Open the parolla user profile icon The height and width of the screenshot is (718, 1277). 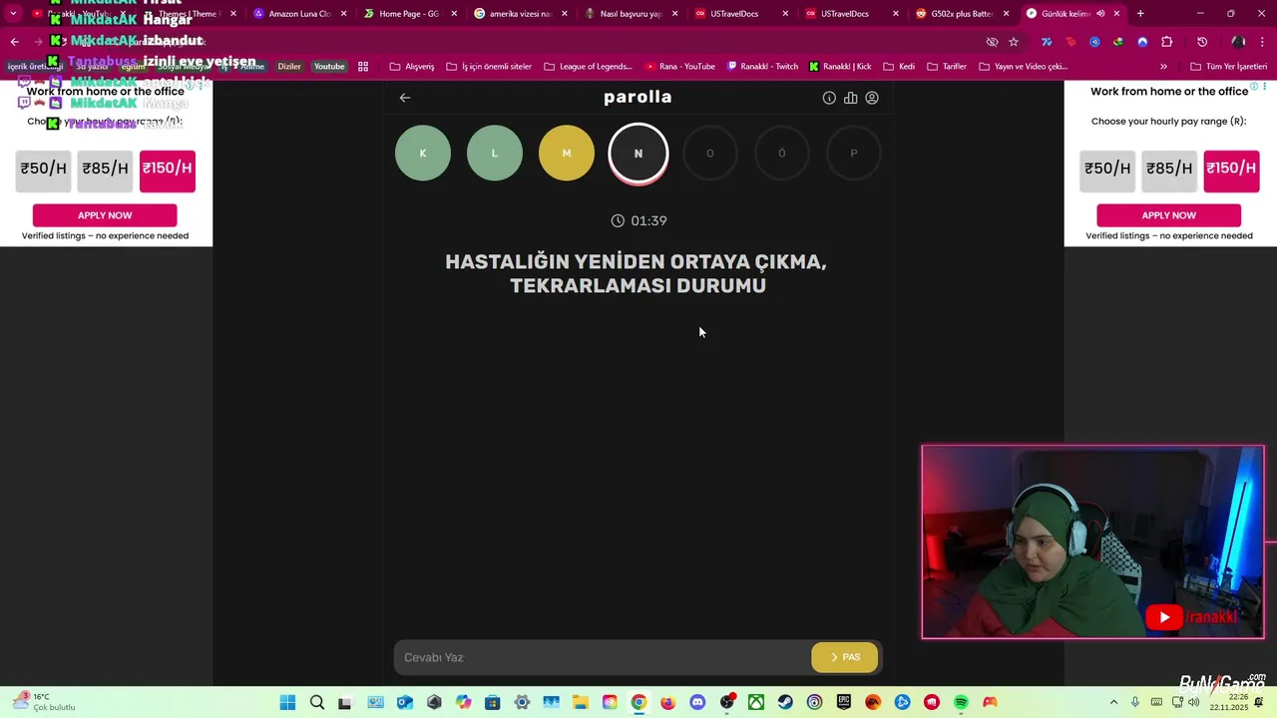pos(872,98)
